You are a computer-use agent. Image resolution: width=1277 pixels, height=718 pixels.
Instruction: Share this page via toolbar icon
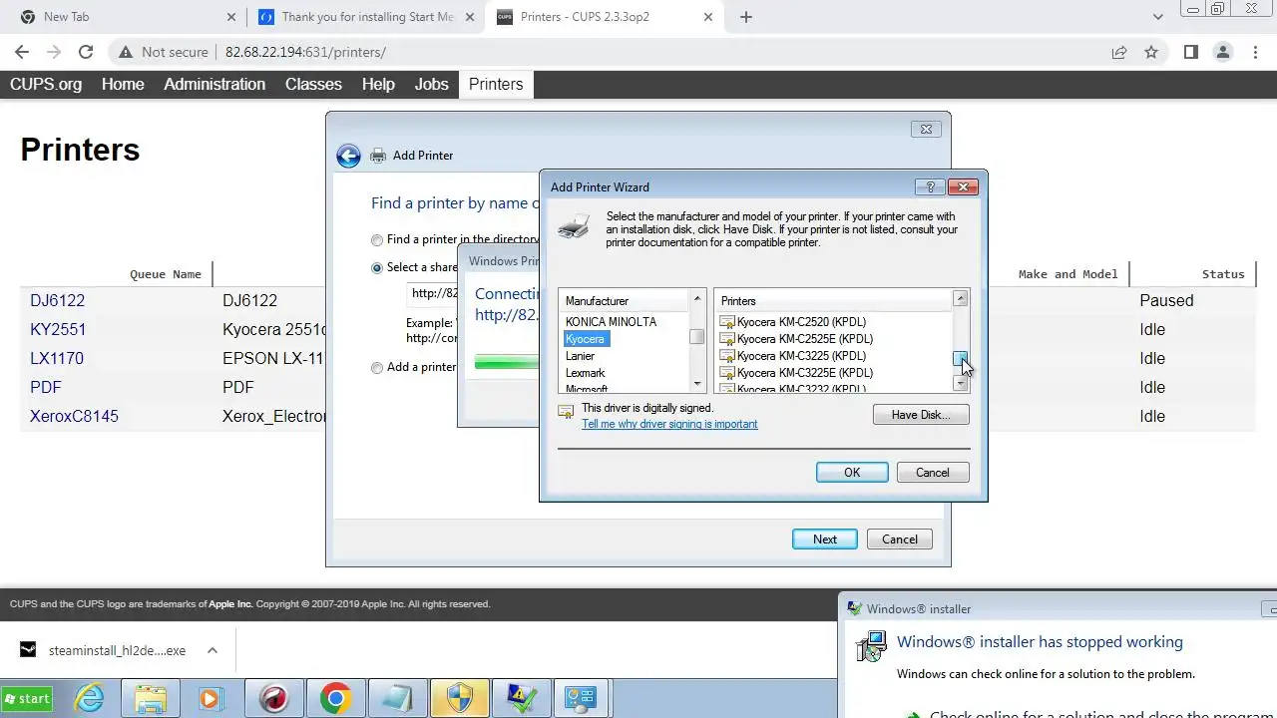[x=1119, y=52]
